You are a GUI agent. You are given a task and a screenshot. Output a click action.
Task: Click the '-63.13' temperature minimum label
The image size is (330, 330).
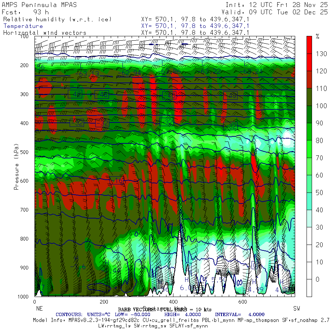[87, 74]
